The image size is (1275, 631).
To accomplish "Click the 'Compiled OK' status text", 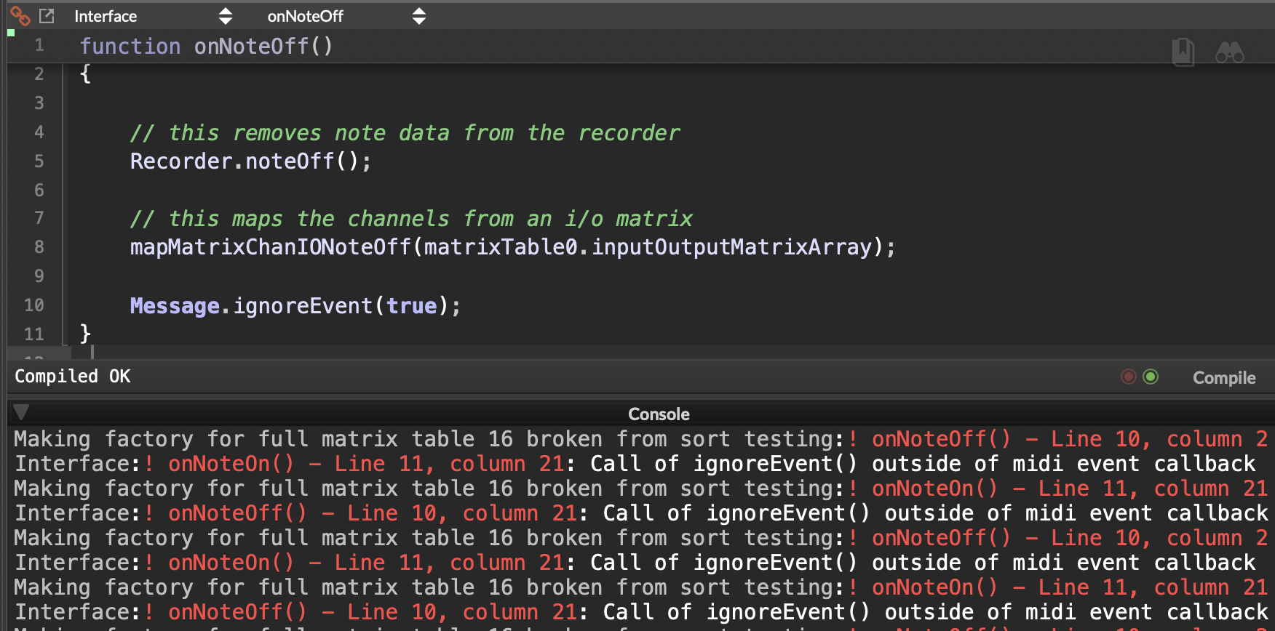I will (73, 376).
